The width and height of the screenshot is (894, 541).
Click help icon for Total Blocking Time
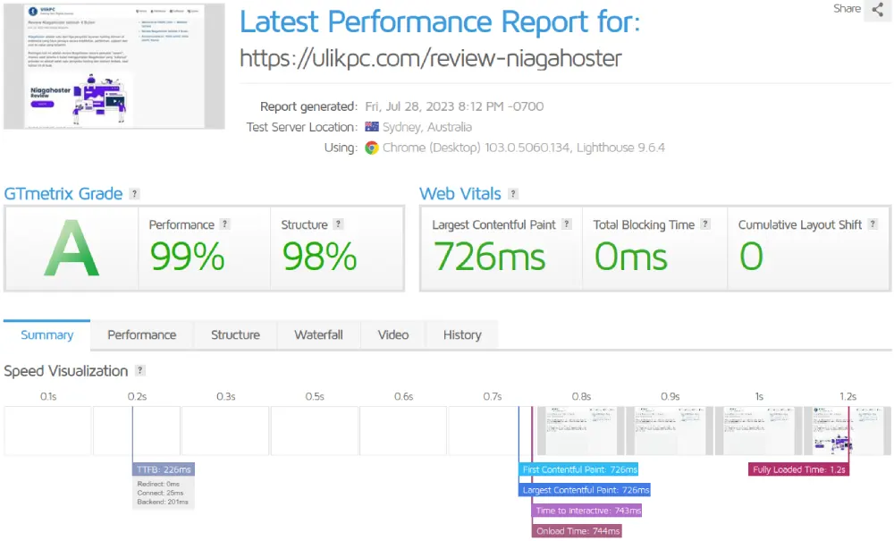click(x=705, y=224)
